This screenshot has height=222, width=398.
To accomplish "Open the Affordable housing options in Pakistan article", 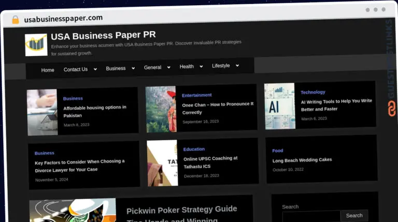I will [x=95, y=111].
